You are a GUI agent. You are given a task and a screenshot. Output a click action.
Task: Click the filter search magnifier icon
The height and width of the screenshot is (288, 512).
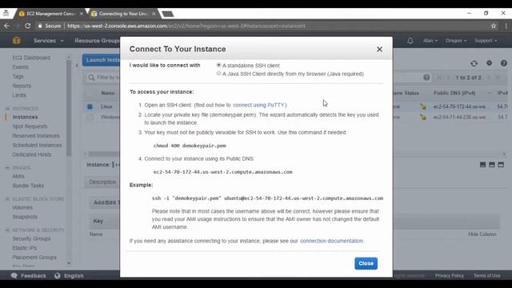pyautogui.click(x=91, y=78)
